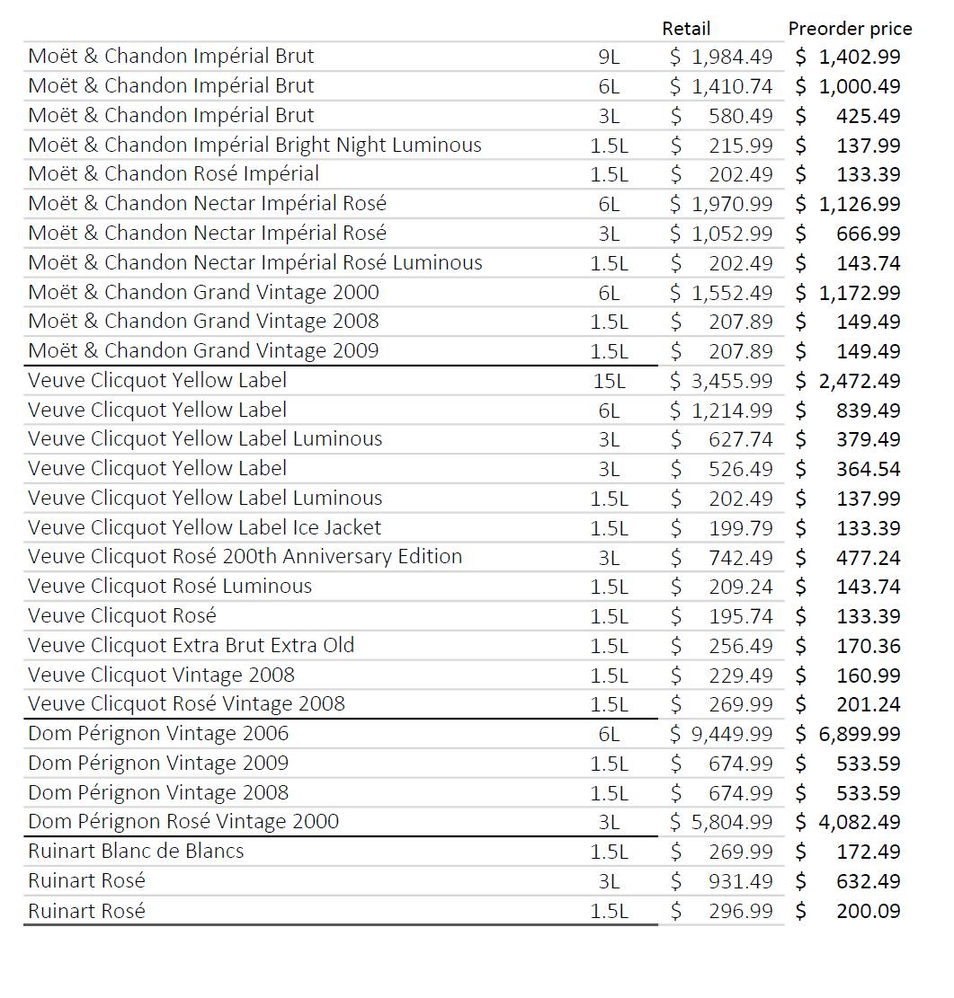The image size is (954, 998).
Task: Click the Retail column header
Action: coord(685,29)
